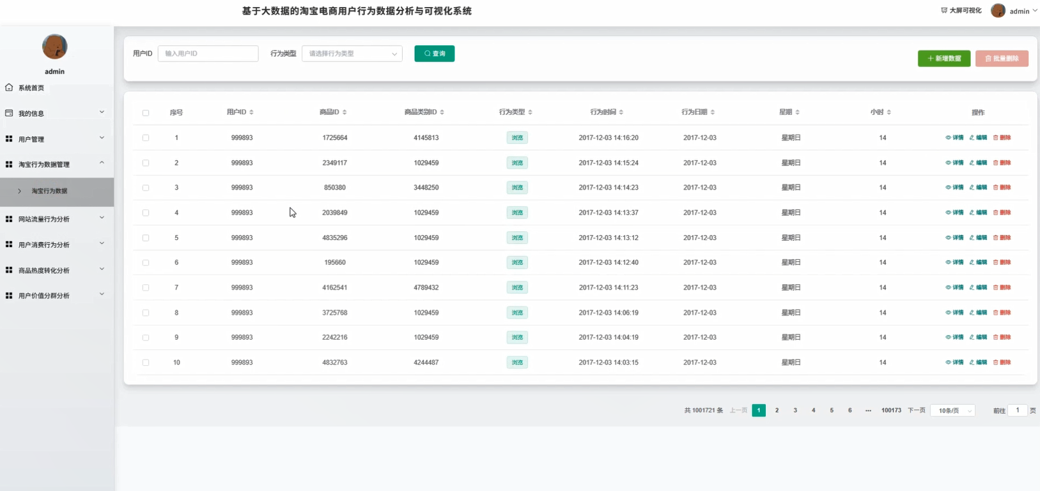Sort by 星期 column arrows
The image size is (1040, 491).
click(797, 112)
